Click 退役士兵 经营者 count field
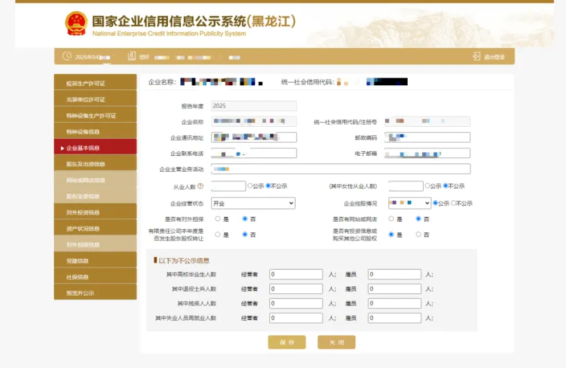The width and height of the screenshot is (566, 368). (x=296, y=288)
